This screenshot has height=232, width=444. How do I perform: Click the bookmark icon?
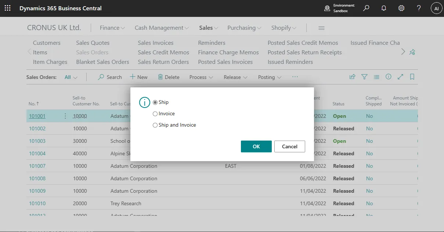pos(412,77)
